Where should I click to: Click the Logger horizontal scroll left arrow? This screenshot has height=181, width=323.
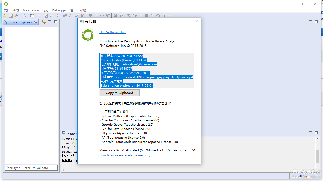[63, 170]
